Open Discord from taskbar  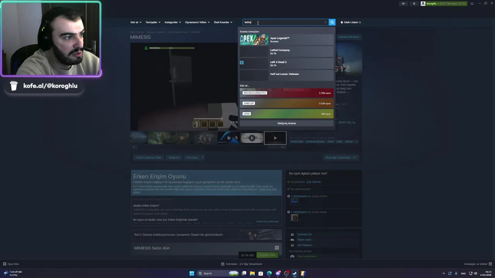(278, 273)
